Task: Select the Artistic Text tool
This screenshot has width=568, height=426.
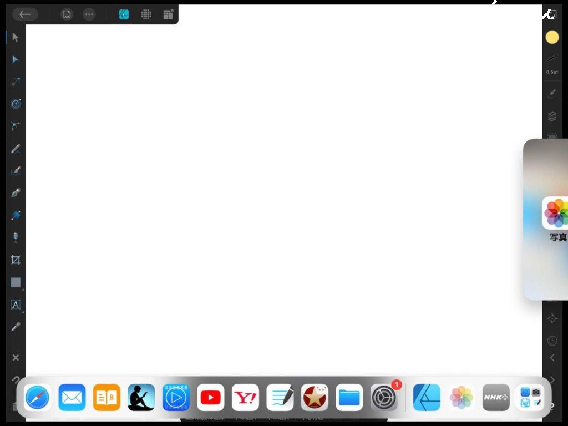Action: coord(16,305)
